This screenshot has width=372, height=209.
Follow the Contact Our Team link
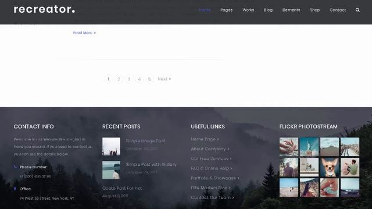(x=212, y=197)
